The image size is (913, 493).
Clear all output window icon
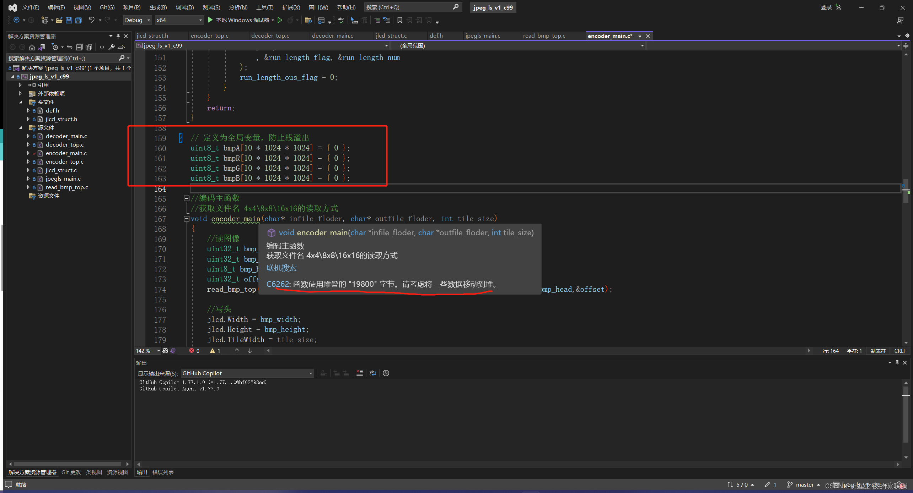coord(360,373)
